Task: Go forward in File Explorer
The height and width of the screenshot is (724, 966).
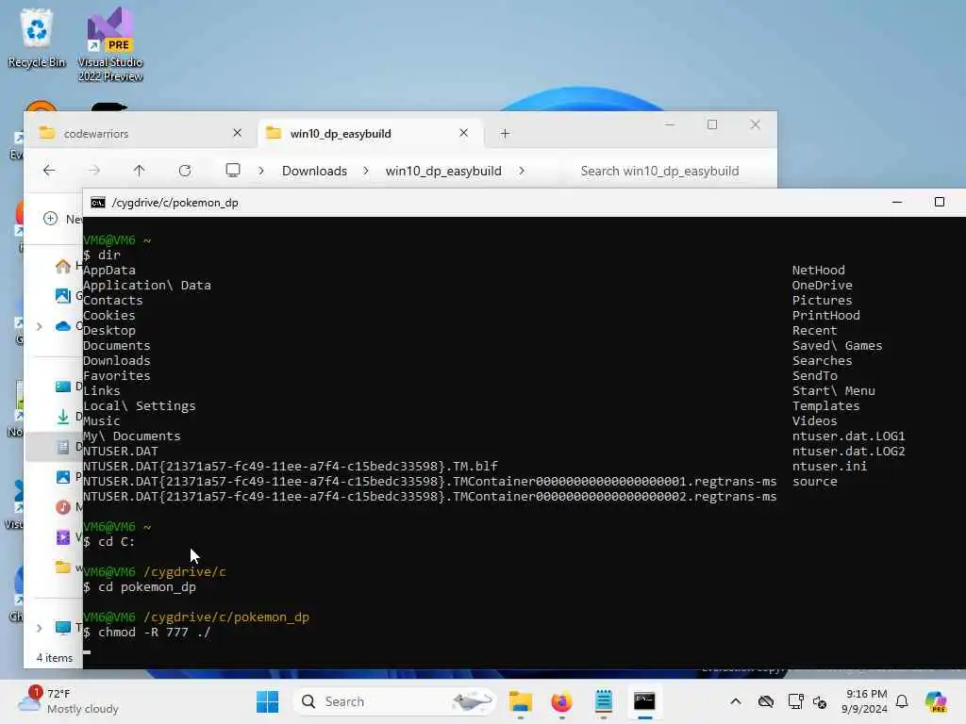Action: (94, 171)
